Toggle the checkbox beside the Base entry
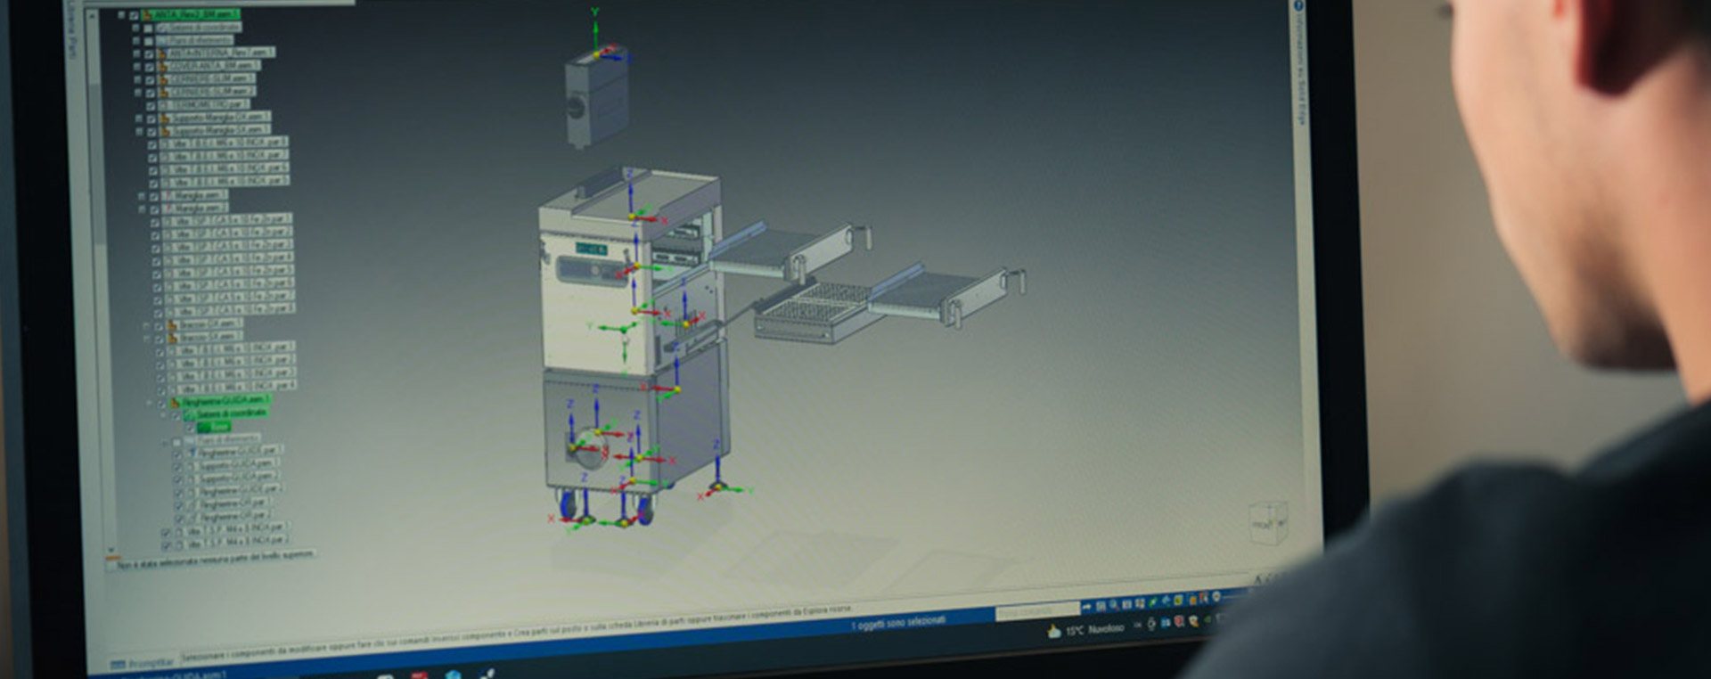1711x679 pixels. point(189,428)
